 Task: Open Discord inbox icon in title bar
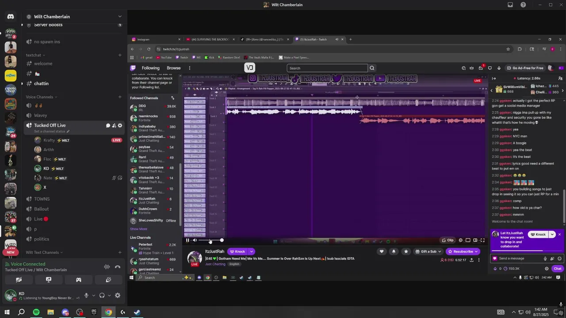pos(510,5)
